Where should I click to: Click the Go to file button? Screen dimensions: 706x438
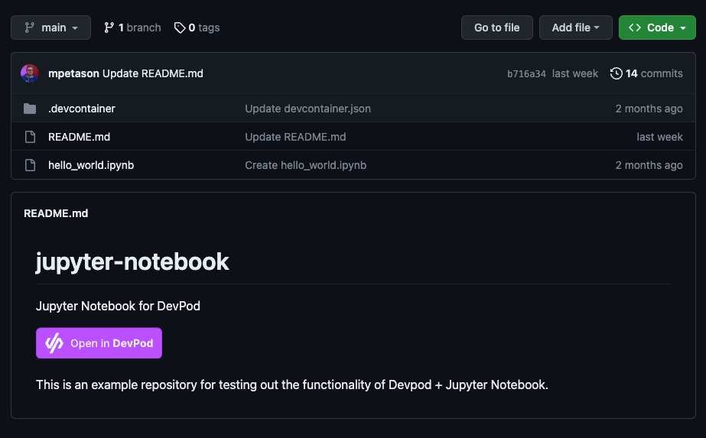(x=496, y=28)
